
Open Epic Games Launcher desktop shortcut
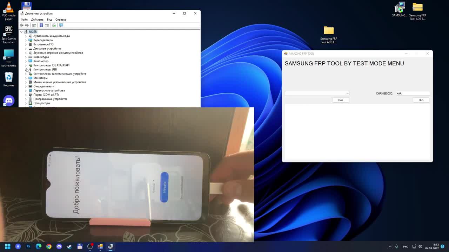9,35
